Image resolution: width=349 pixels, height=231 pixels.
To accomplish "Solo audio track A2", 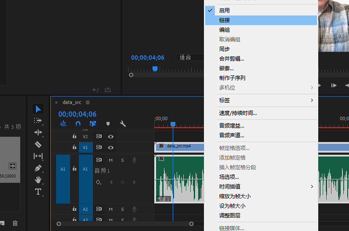I will click(122, 209).
